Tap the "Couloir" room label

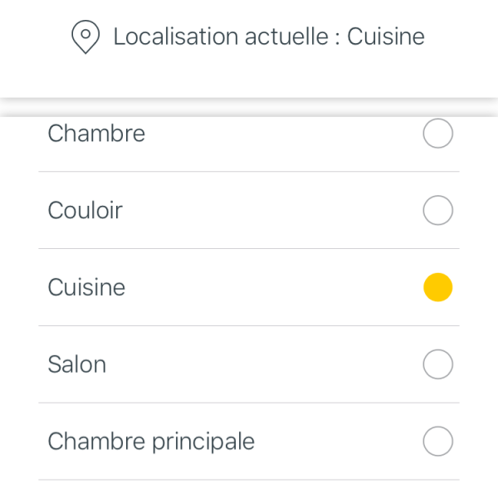[x=85, y=211]
